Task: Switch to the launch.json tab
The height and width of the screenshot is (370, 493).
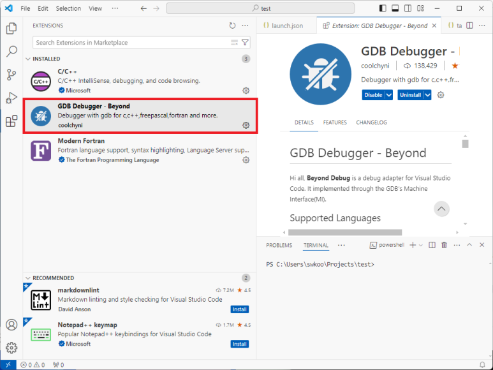Action: [286, 26]
